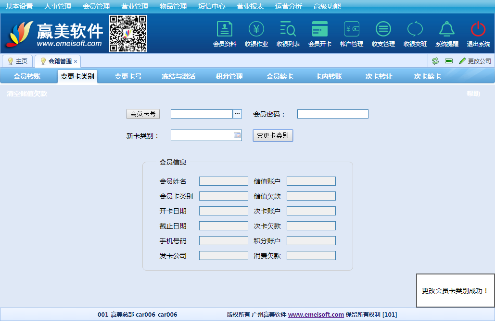495x321 pixels.
Task: Click the green refresh icon
Action: click(x=435, y=61)
